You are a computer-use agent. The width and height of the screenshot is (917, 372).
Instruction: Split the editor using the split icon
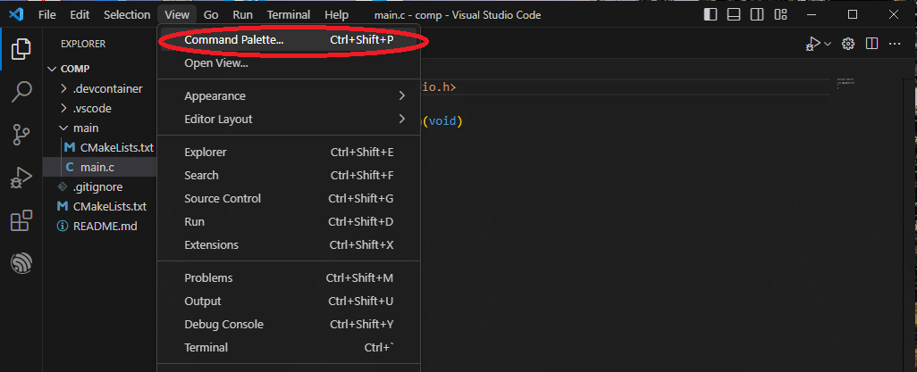coord(871,44)
